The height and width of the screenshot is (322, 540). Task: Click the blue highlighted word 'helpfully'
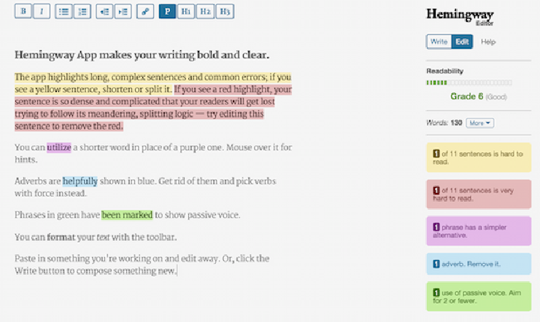tap(80, 181)
